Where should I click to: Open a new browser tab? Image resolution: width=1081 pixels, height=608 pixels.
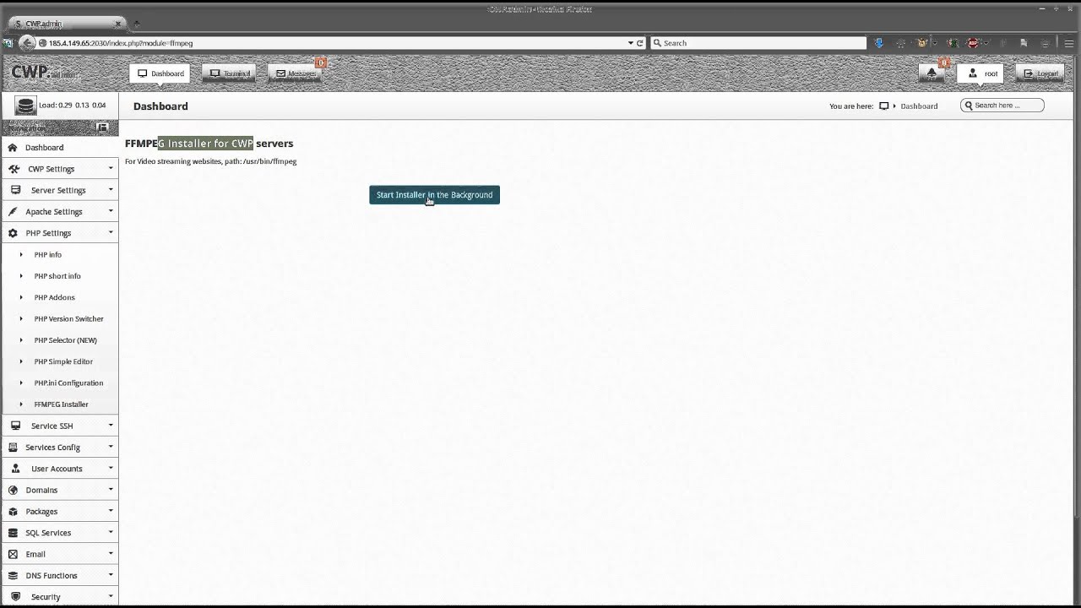pyautogui.click(x=137, y=24)
